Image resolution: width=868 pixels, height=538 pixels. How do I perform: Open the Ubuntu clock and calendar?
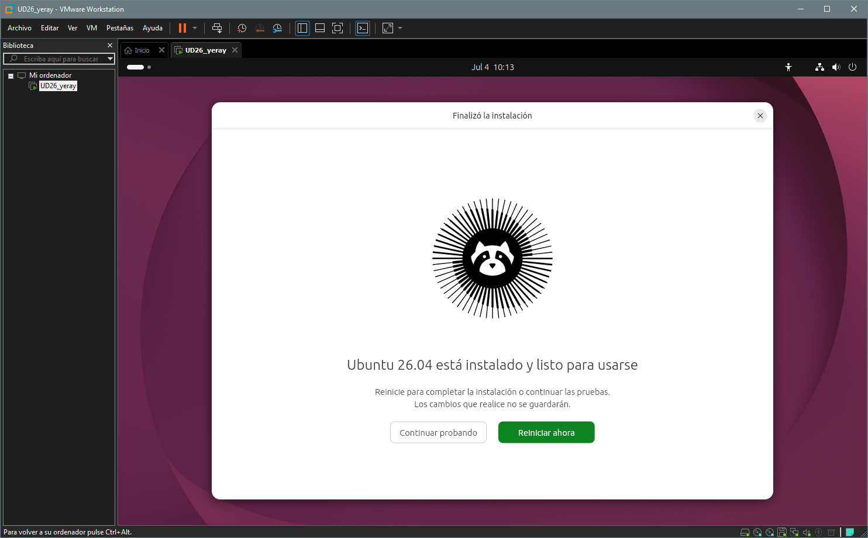[492, 67]
